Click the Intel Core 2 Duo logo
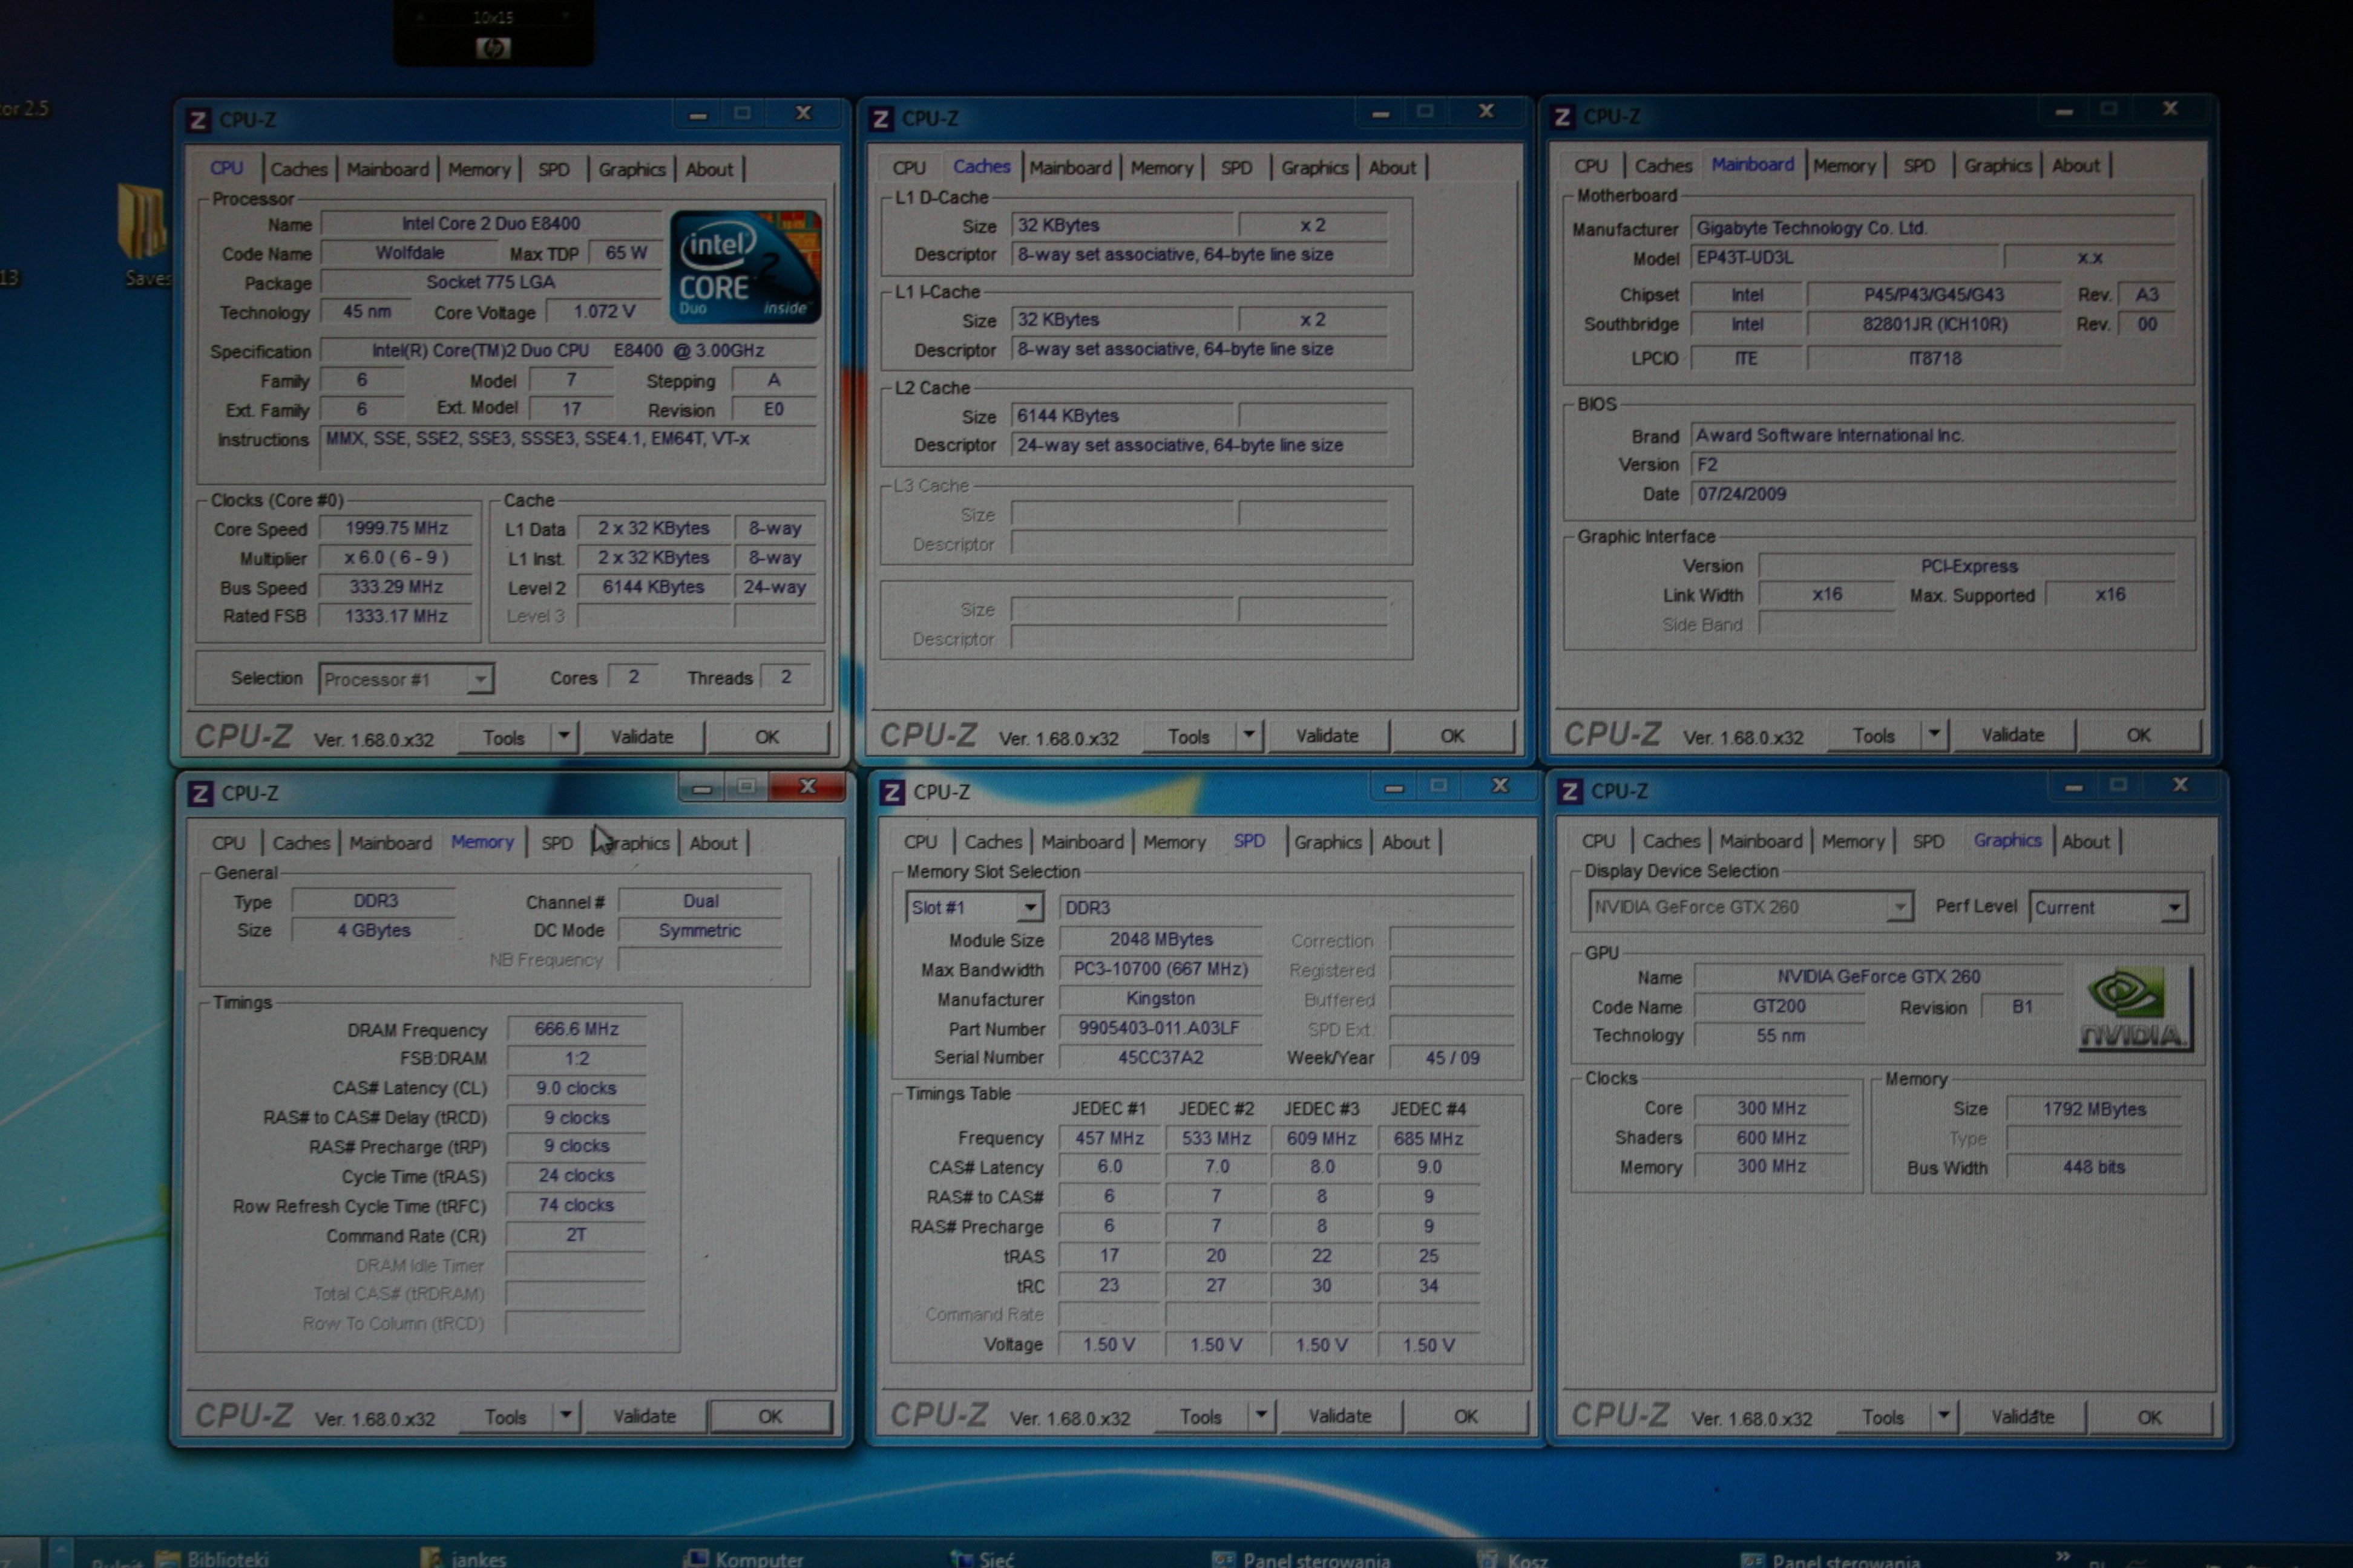The image size is (2353, 1568). point(746,267)
